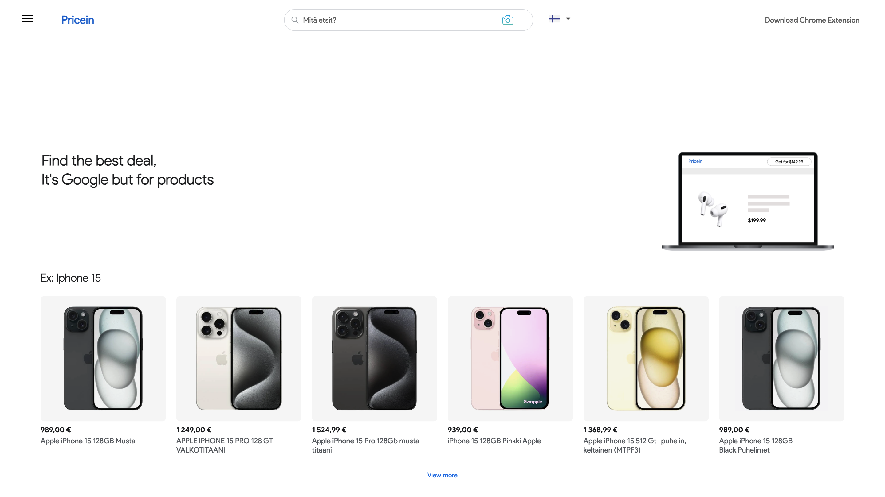Open the black iPhone 15 128GB Musta image

(x=103, y=358)
